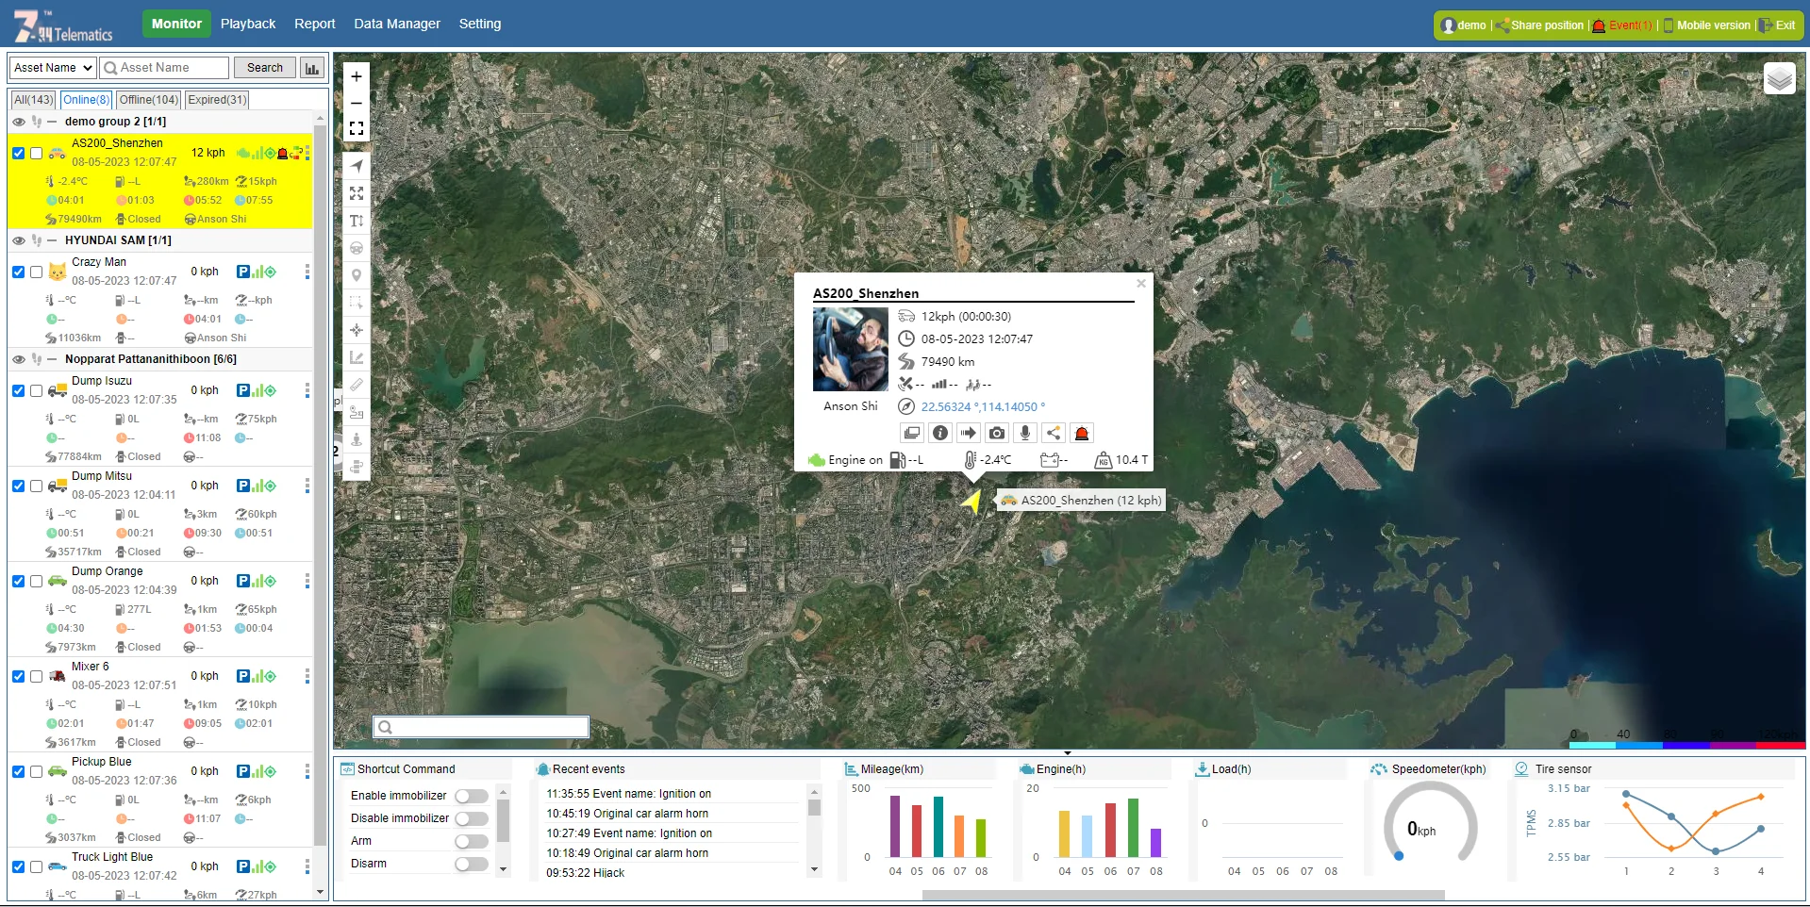This screenshot has width=1810, height=907.
Task: Switch to Mobile version
Action: tap(1706, 25)
